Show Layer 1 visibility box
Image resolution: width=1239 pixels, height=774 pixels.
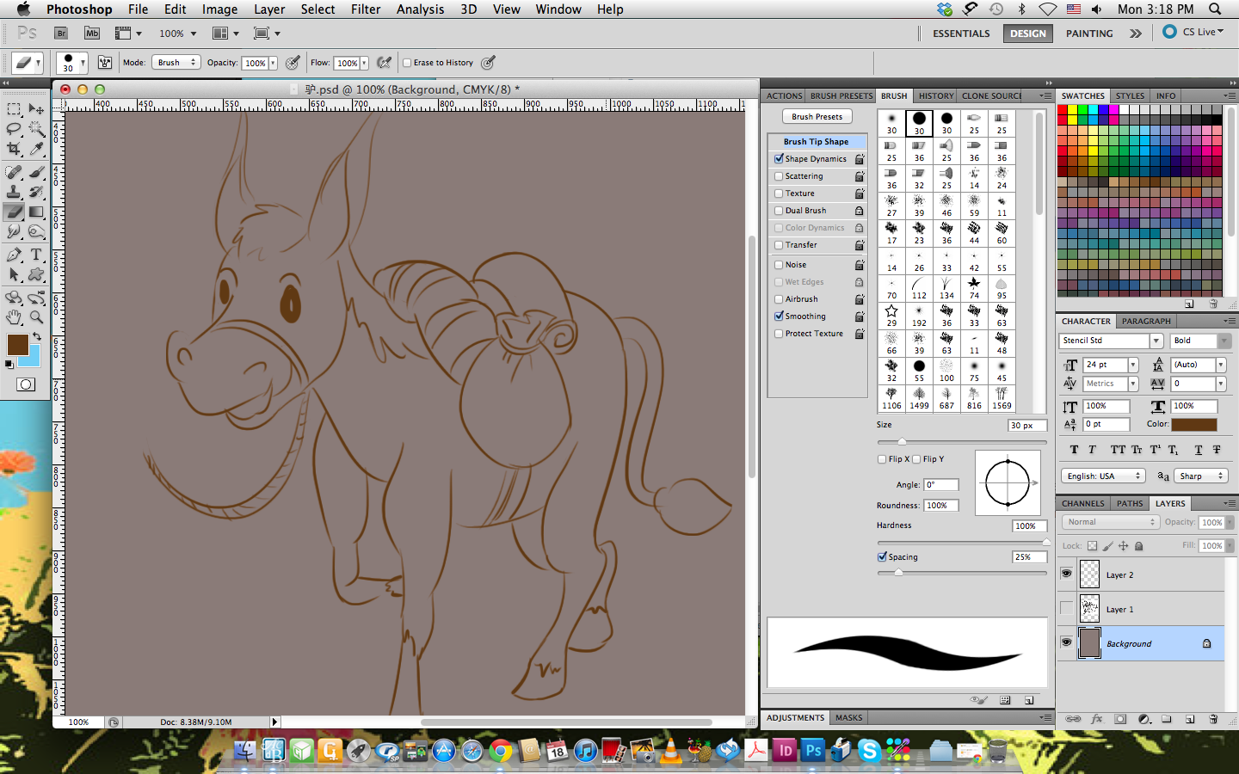click(1067, 608)
